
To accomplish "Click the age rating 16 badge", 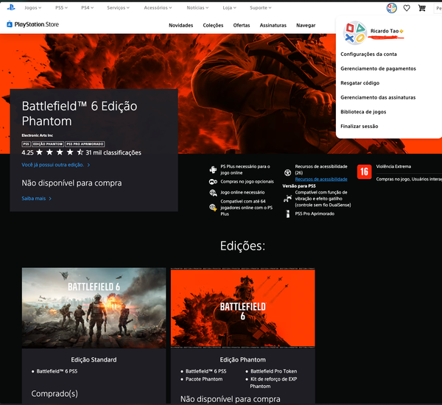I will click(x=363, y=172).
